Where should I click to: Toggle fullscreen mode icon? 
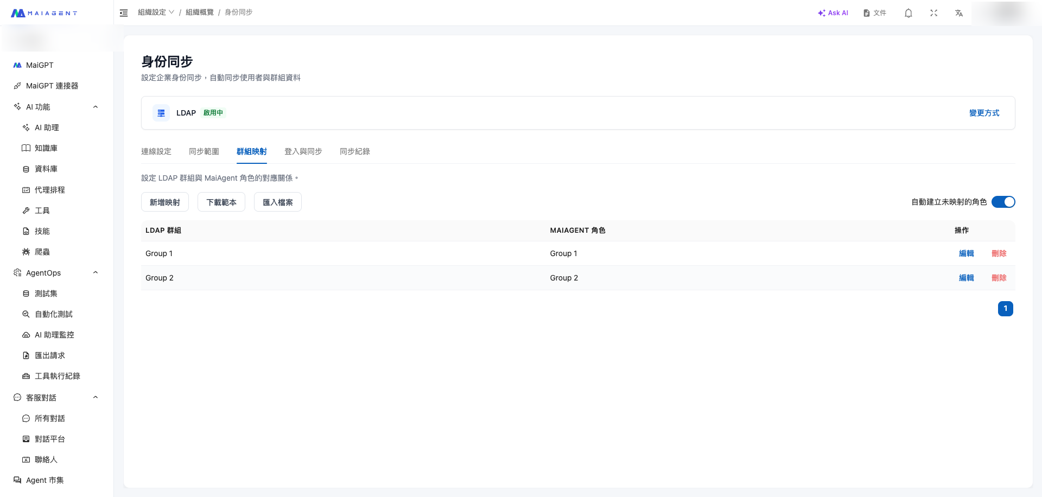(933, 13)
